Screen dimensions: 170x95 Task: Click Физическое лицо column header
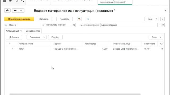tap(126, 44)
